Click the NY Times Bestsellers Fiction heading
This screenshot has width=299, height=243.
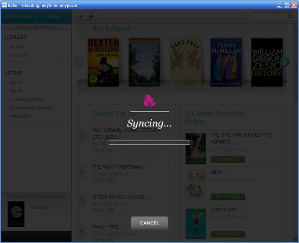pyautogui.click(x=217, y=117)
